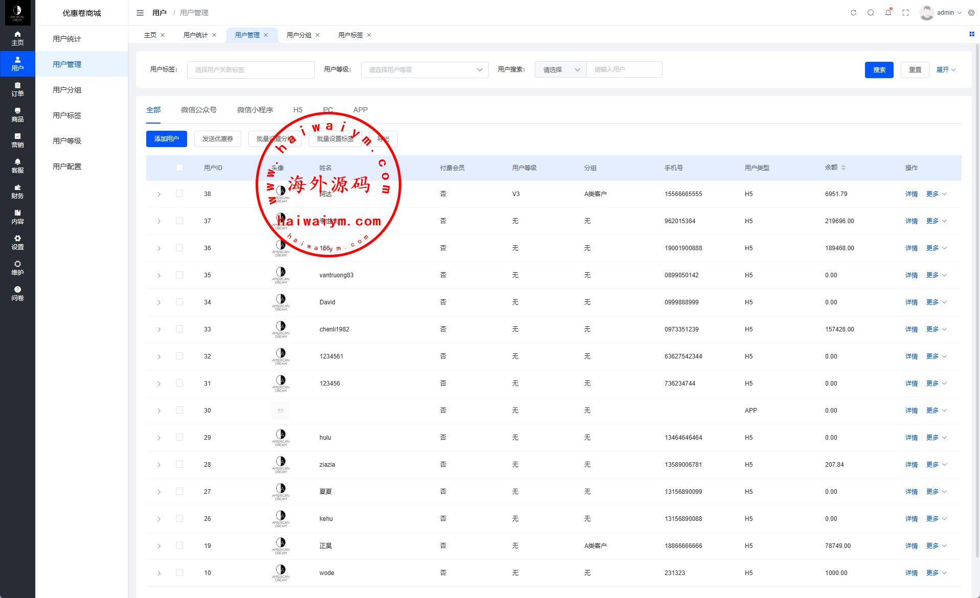This screenshot has width=980, height=598.
Task: Open the 订单 section in left sidebar
Action: tap(17, 89)
